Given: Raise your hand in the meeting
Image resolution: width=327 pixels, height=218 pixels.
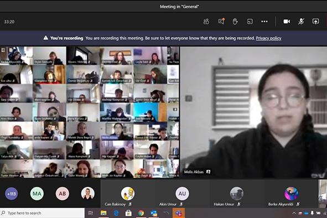Looking at the screenshot, I should point(235,22).
